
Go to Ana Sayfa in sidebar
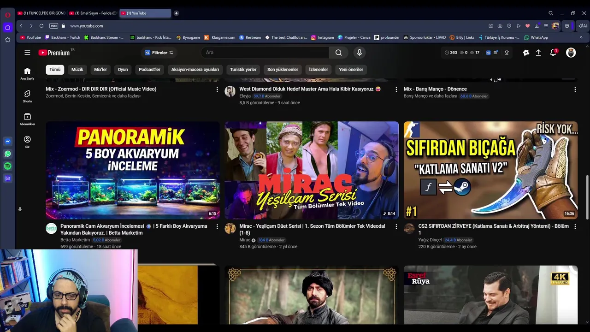(27, 73)
